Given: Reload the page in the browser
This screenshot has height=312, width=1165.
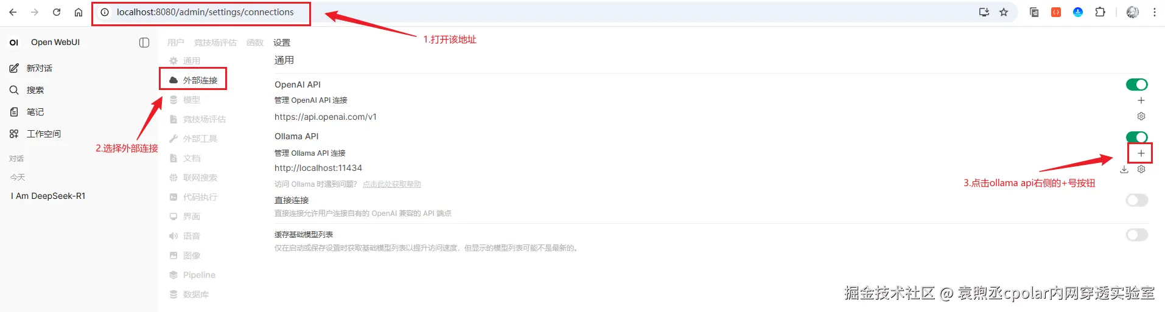Looking at the screenshot, I should (x=57, y=12).
